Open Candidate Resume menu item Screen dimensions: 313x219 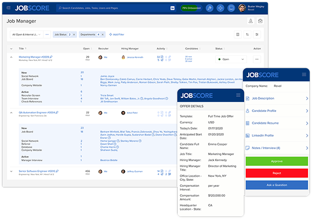pos(277,123)
